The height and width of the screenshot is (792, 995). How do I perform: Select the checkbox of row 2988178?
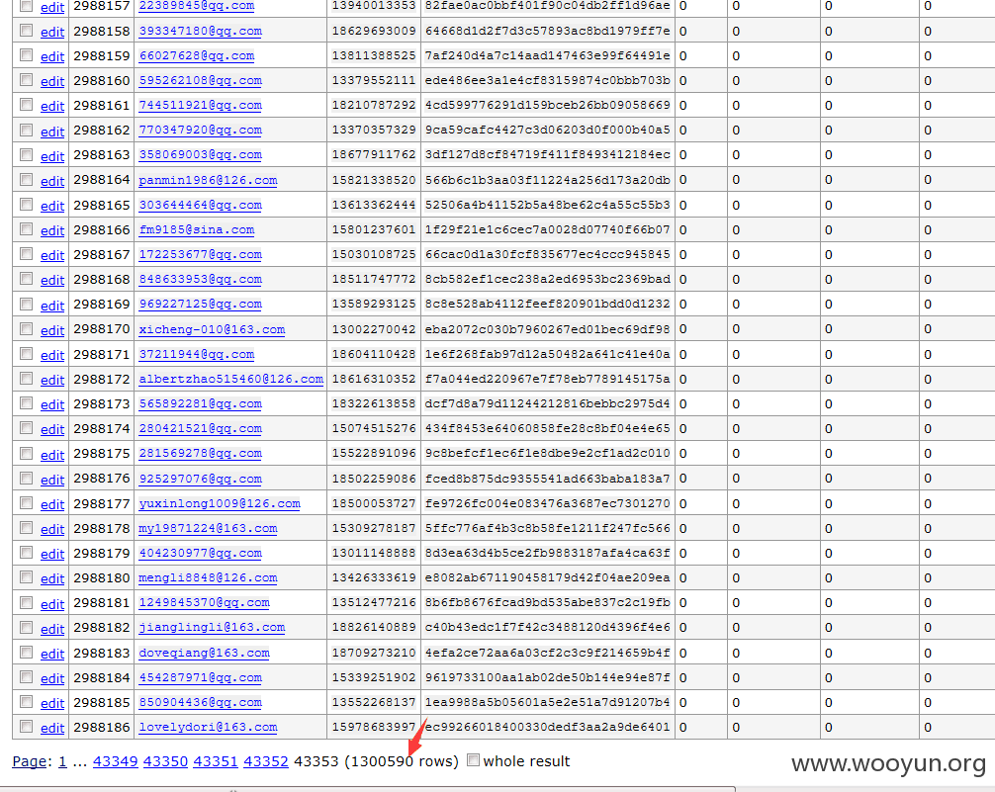(26, 527)
